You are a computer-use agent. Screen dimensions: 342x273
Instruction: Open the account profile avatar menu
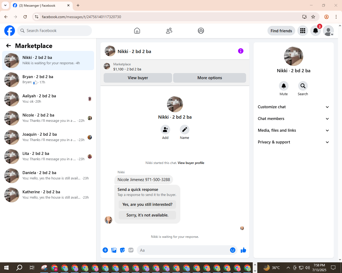point(328,31)
